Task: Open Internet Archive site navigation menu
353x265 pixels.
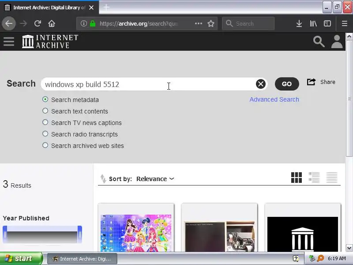Action: 9,42
